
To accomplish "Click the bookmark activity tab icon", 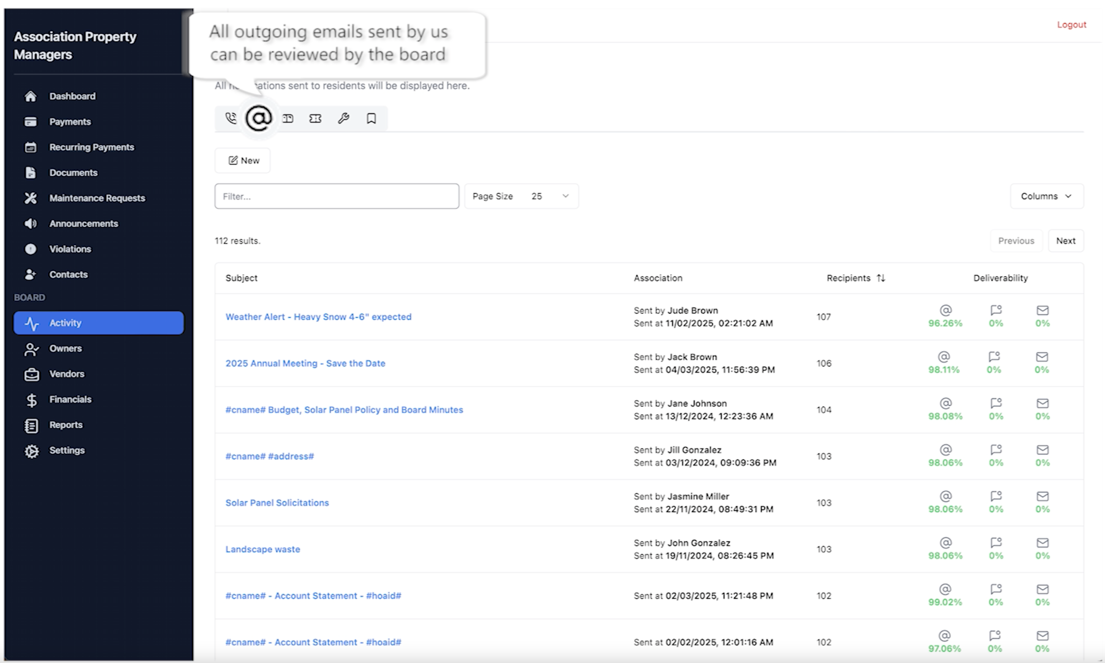I will coord(371,118).
